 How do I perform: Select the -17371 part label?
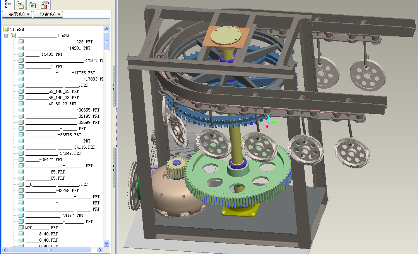[x=65, y=60]
